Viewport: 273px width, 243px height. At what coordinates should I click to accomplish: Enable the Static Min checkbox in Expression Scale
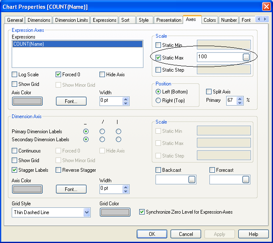(x=158, y=45)
